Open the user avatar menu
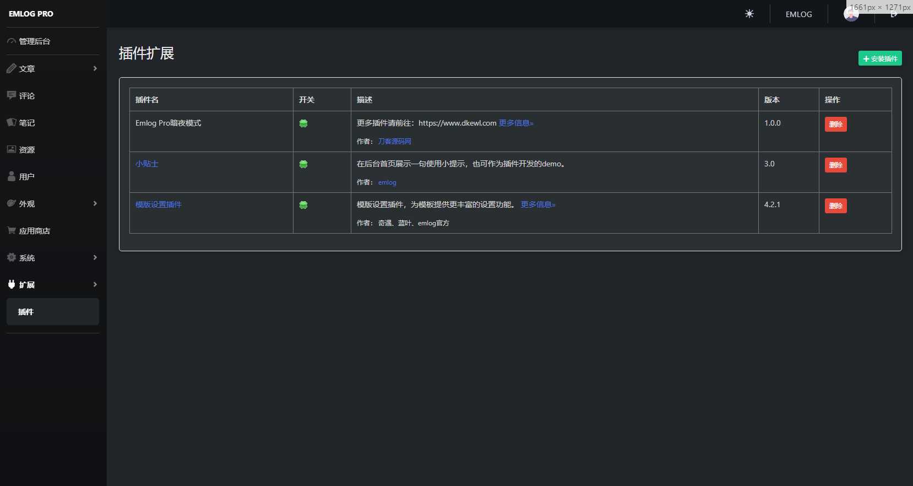913x486 pixels. tap(851, 14)
